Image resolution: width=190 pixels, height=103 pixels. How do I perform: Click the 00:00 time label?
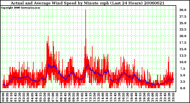(3, 97)
